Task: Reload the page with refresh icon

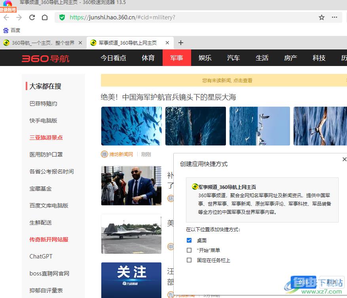Action: [32, 17]
